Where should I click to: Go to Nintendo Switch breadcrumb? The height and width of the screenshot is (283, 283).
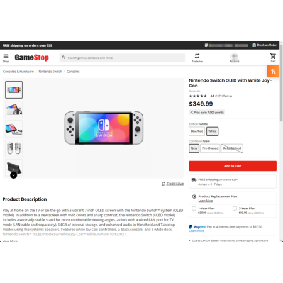point(50,72)
